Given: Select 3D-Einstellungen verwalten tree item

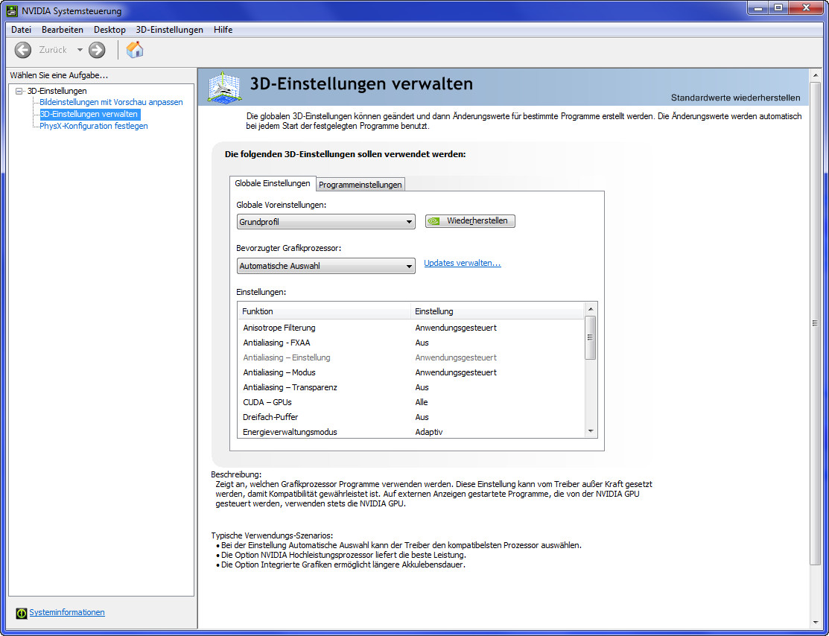Looking at the screenshot, I should [89, 114].
